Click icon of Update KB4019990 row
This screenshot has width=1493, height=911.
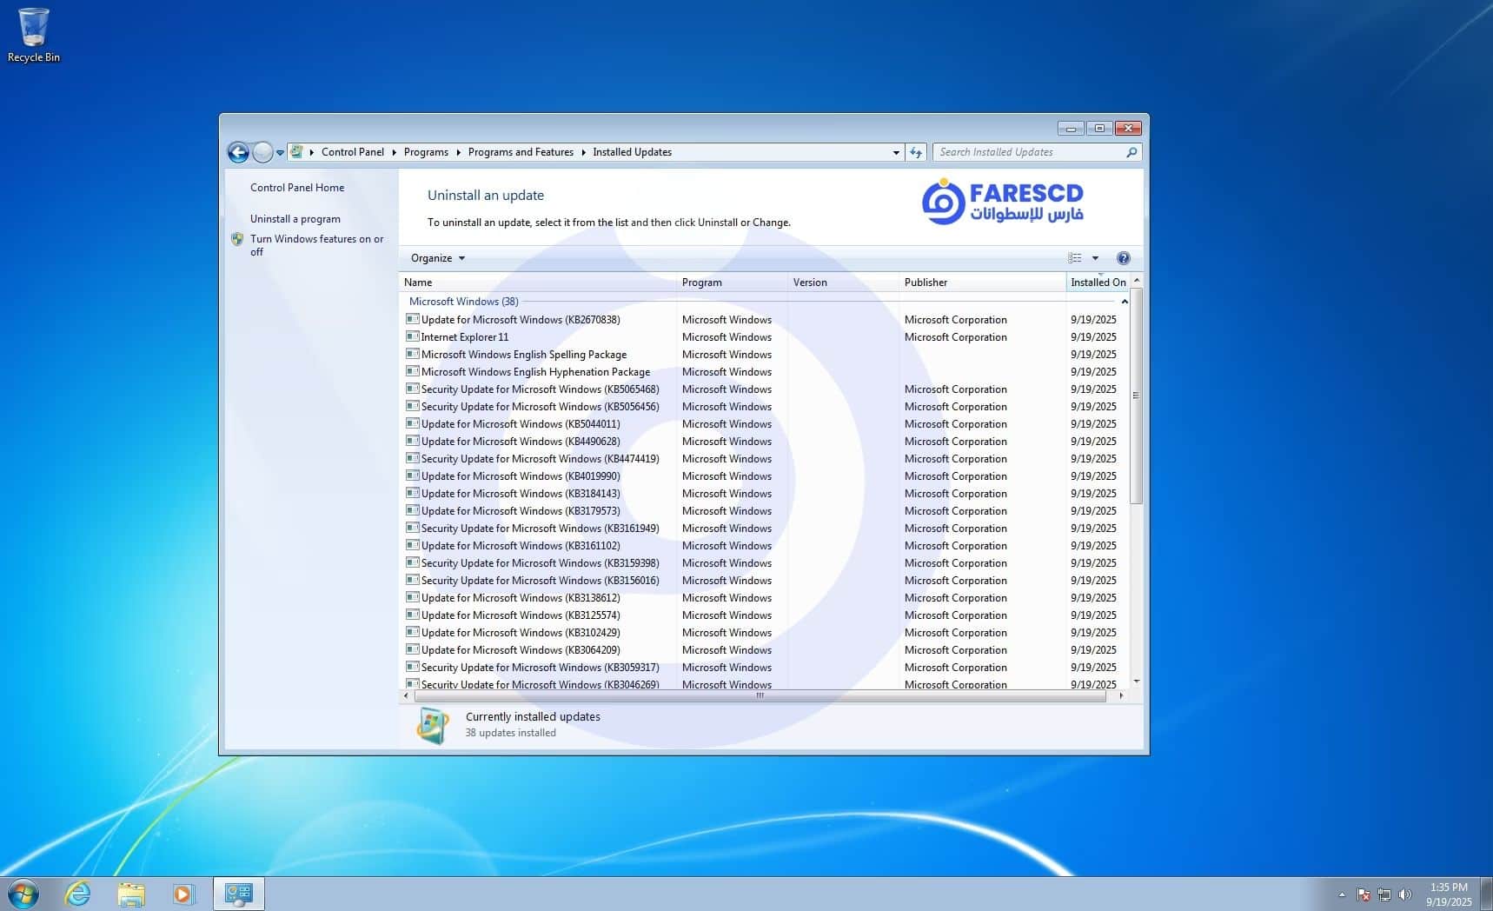pos(413,475)
